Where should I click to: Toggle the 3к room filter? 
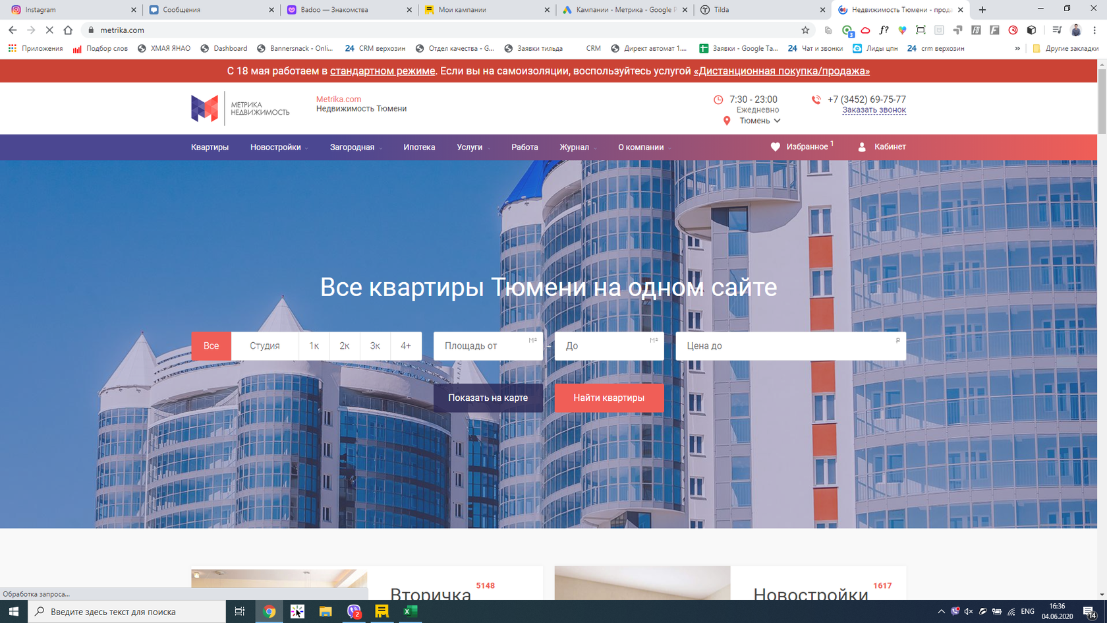tap(375, 346)
